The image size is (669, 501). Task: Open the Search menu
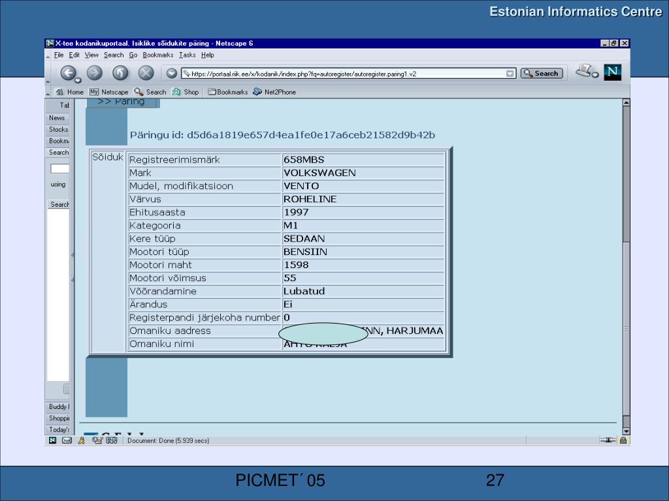(114, 55)
